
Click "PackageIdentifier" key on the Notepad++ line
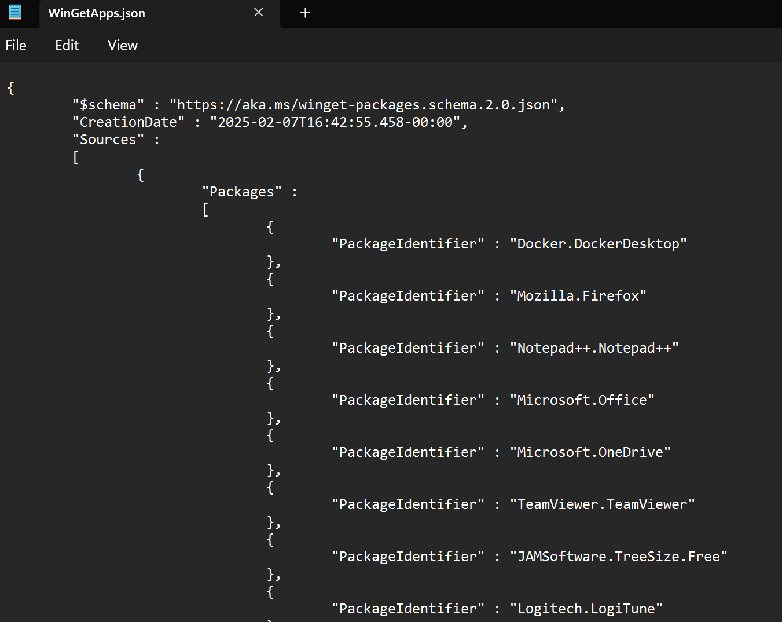click(408, 348)
